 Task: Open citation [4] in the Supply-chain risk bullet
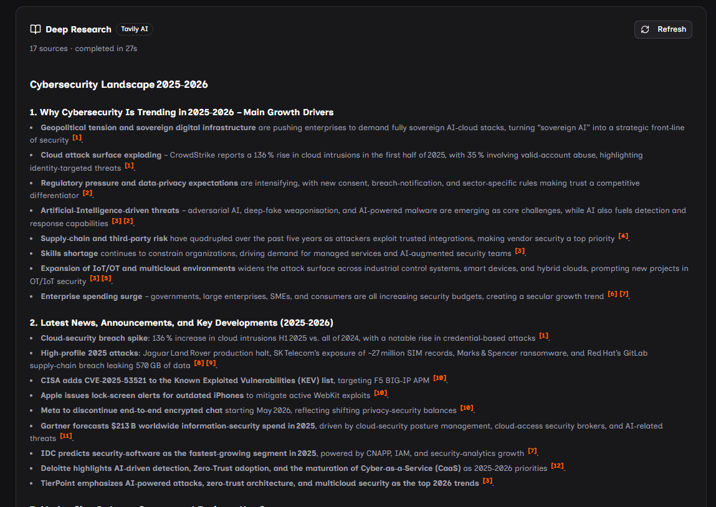pyautogui.click(x=623, y=236)
